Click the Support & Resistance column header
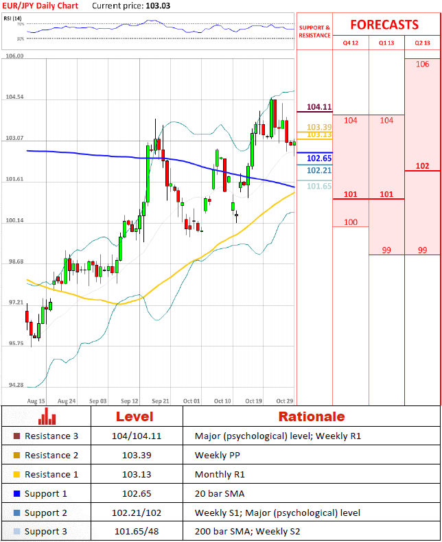 pos(314,32)
